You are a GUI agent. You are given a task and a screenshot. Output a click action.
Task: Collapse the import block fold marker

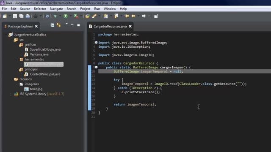[x=96, y=42]
